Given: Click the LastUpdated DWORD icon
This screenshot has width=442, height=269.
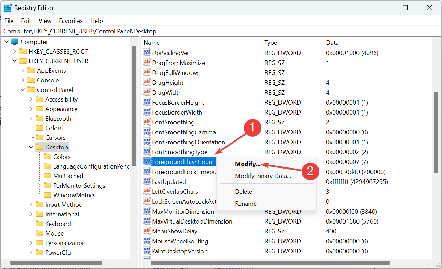Looking at the screenshot, I should coord(147,182).
